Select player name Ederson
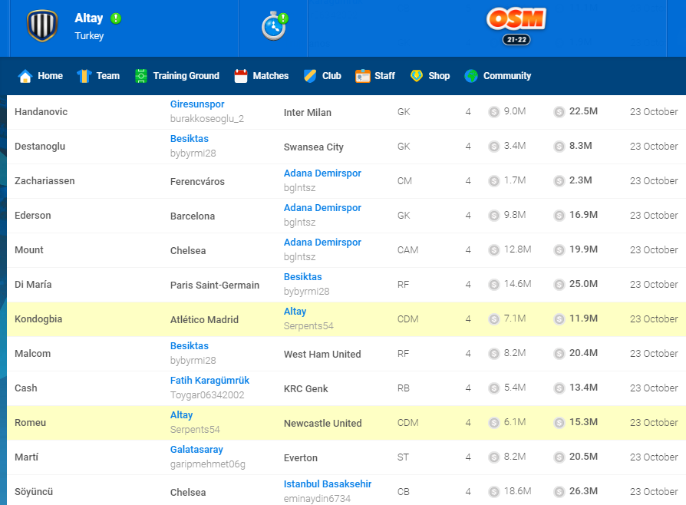 pos(33,216)
